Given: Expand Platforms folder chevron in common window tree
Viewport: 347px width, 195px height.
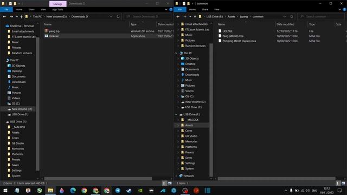Looking at the screenshot, I should 178,147.
